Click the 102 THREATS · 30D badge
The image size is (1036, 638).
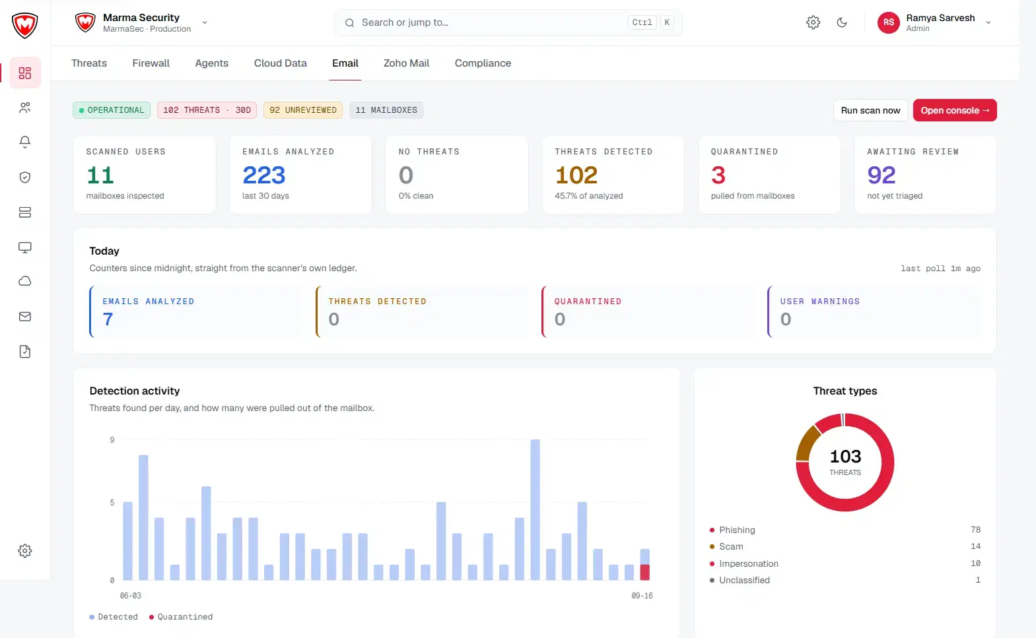click(207, 110)
